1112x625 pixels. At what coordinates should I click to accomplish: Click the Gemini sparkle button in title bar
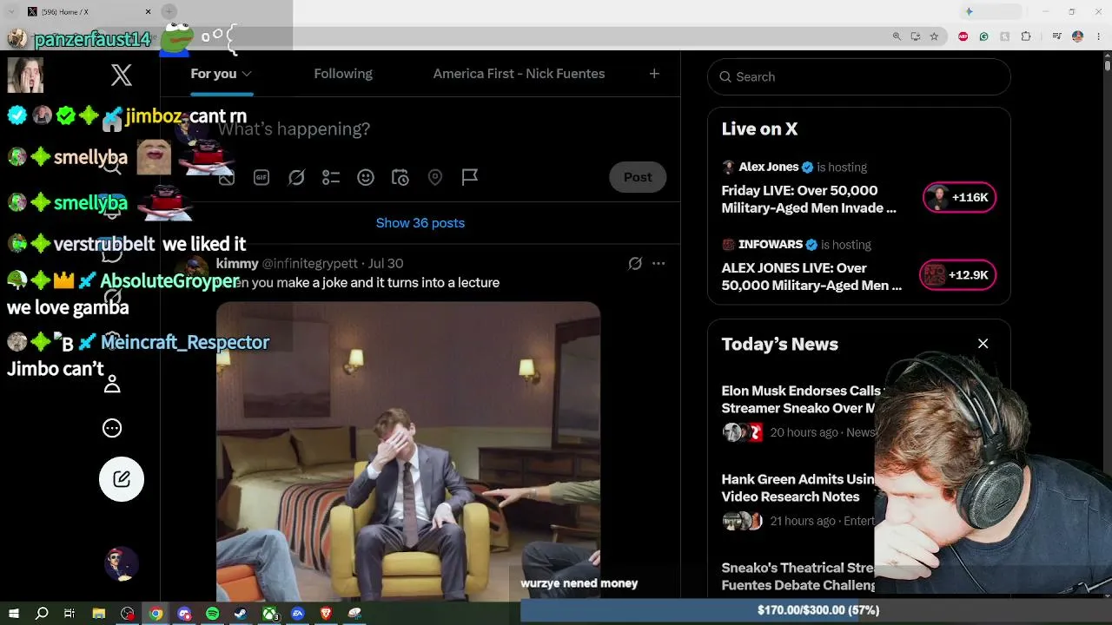click(970, 11)
